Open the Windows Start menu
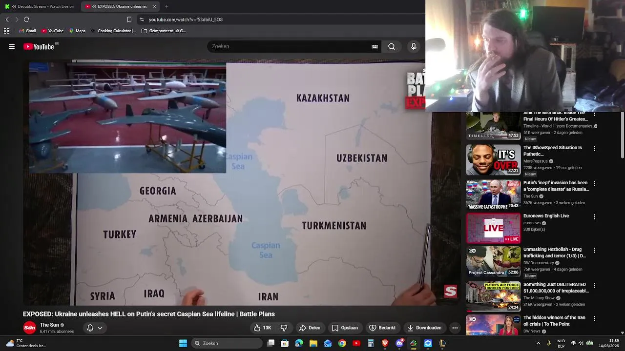Image resolution: width=625 pixels, height=351 pixels. point(183,343)
